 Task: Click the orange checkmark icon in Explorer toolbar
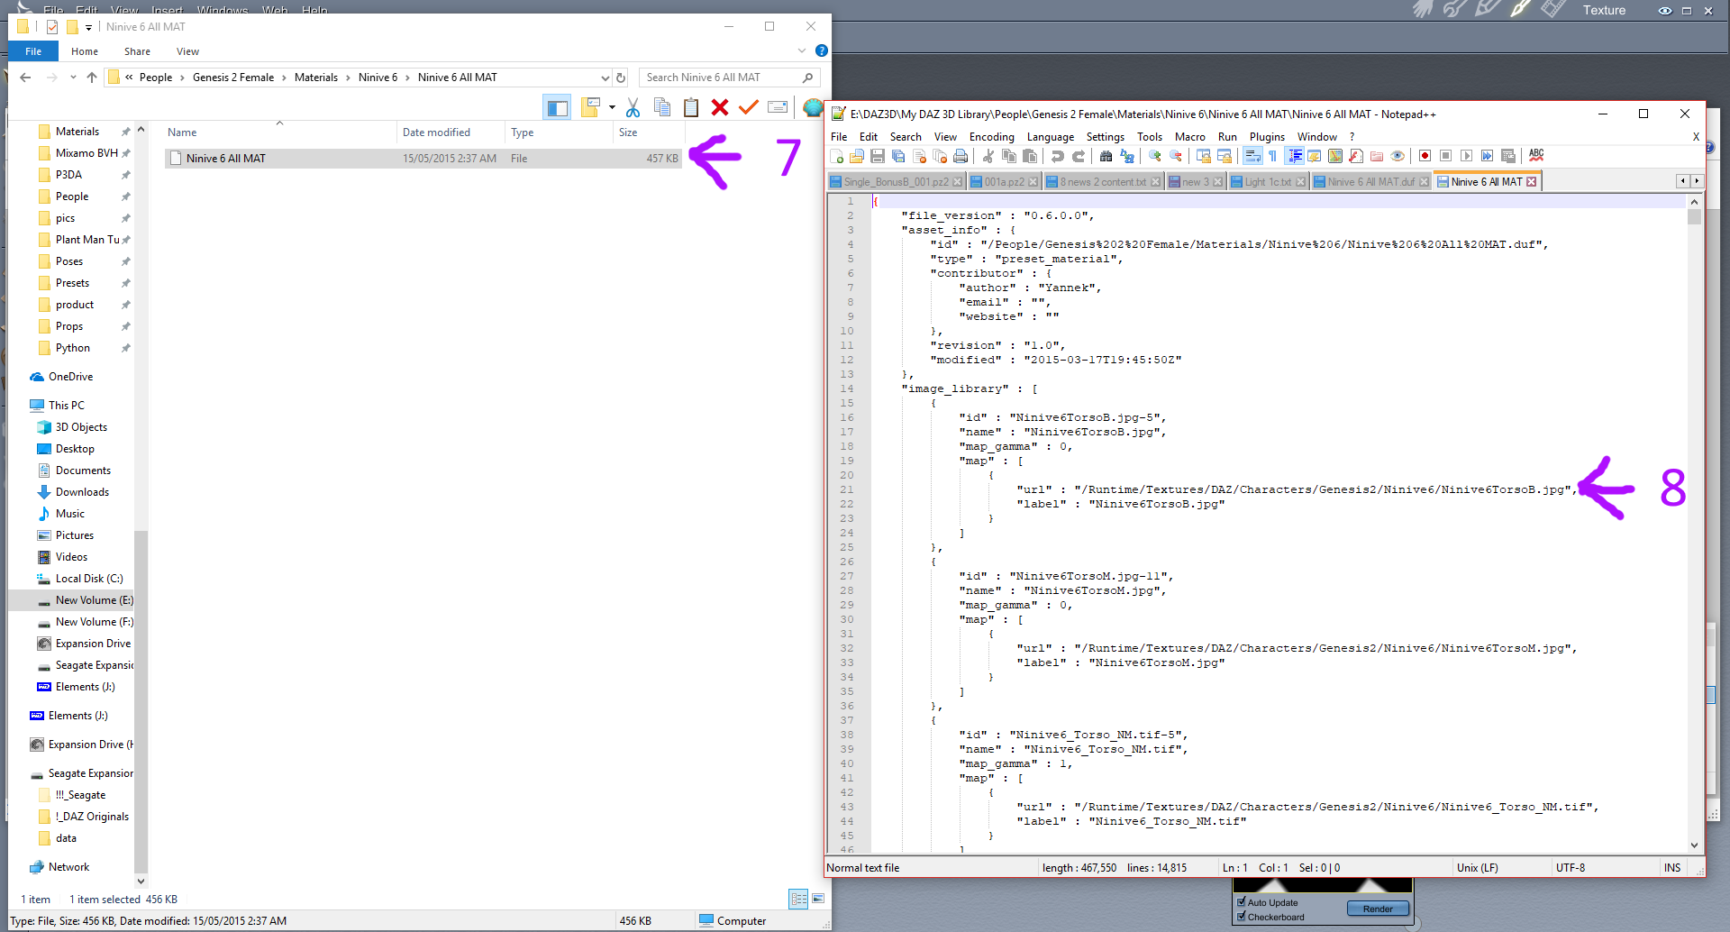748,108
